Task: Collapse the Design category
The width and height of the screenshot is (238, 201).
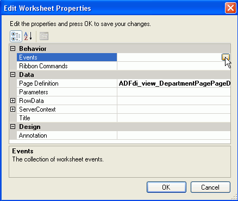Action: pyautogui.click(x=12, y=127)
